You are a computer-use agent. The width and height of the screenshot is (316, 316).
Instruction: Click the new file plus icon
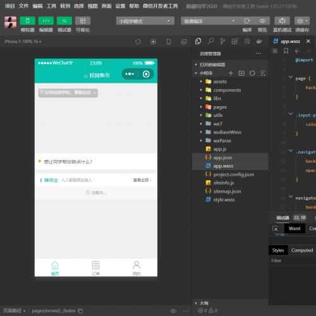point(231,73)
